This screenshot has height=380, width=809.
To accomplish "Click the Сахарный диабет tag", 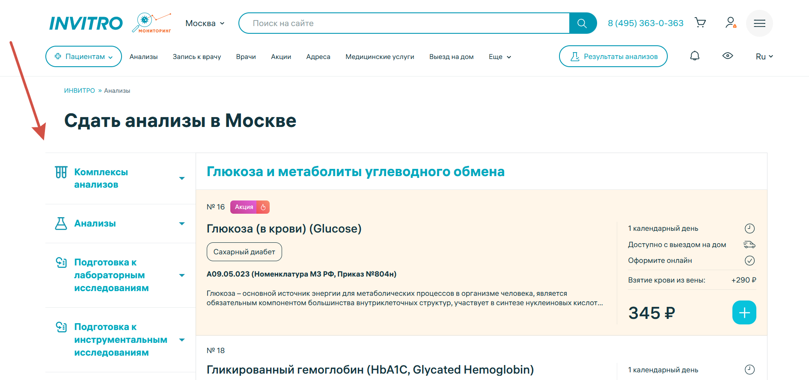I will (244, 252).
